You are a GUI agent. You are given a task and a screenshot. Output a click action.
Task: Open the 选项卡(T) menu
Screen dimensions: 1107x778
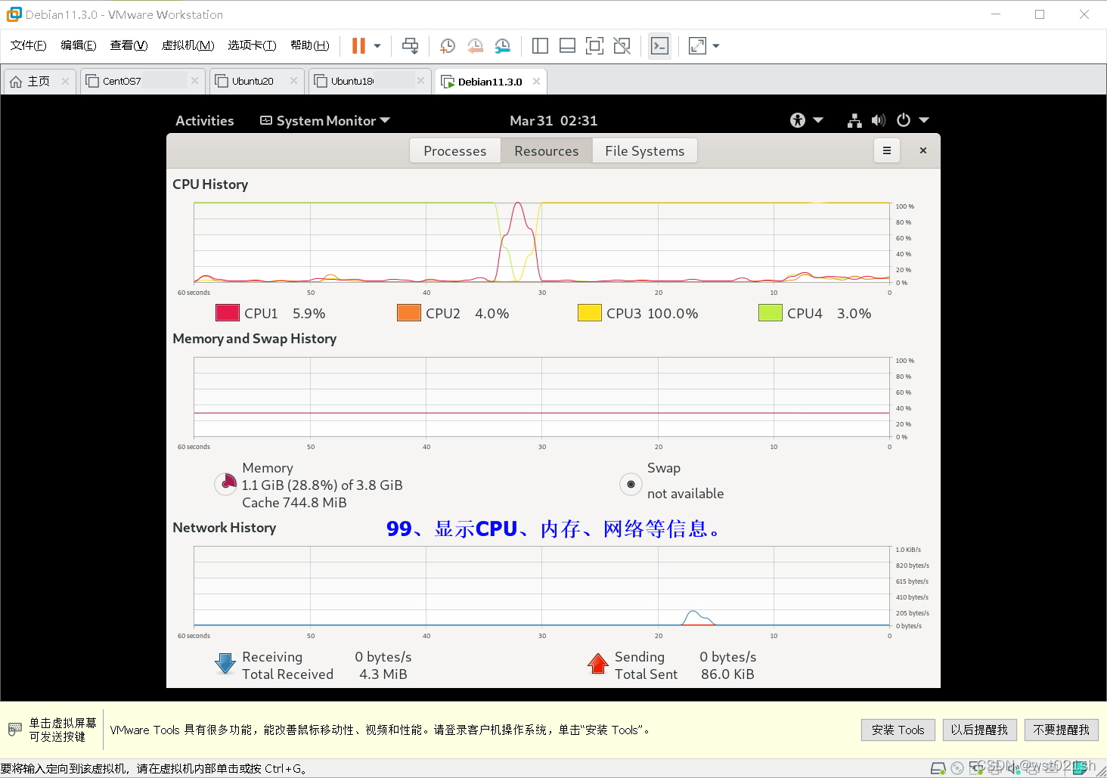pos(252,45)
